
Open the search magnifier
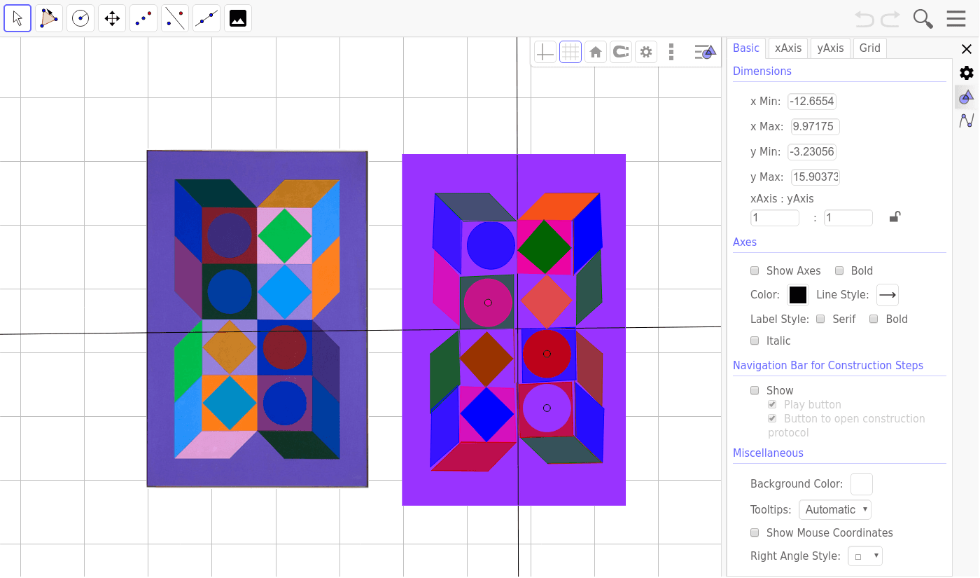[x=923, y=19]
